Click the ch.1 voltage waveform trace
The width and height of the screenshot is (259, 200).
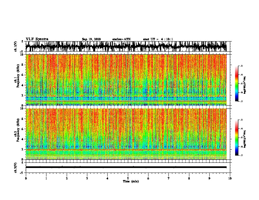(x=126, y=46)
